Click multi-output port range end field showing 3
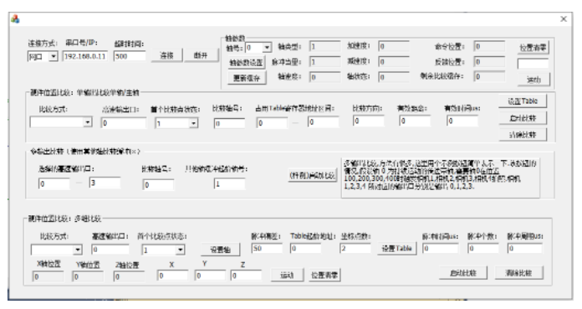This screenshot has width=582, height=309. [105, 183]
